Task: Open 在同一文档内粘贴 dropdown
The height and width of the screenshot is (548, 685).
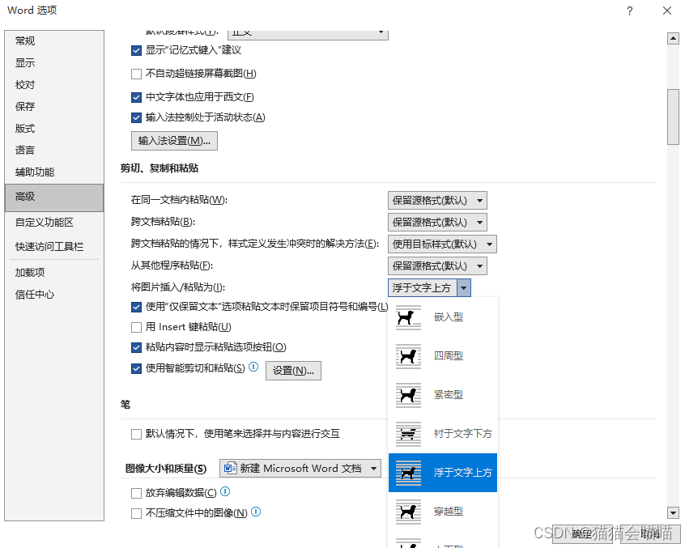Action: point(437,201)
